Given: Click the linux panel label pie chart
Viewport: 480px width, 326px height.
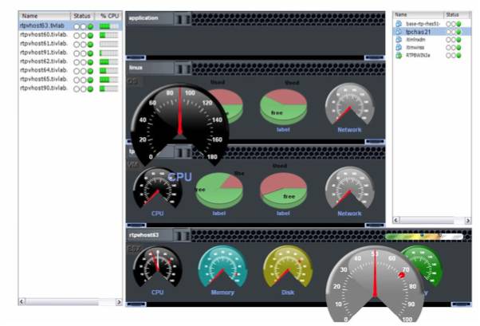Looking at the screenshot, I should click(285, 108).
